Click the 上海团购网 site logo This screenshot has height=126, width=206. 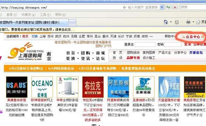[x=26, y=52]
